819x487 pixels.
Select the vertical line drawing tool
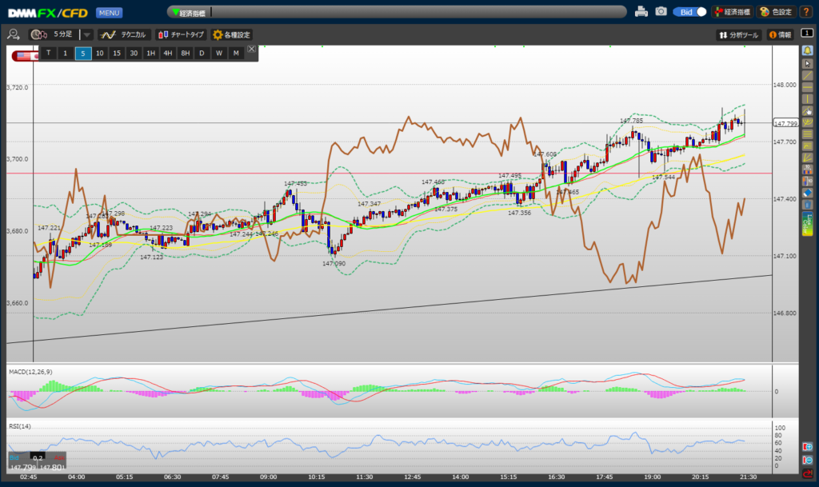point(807,98)
